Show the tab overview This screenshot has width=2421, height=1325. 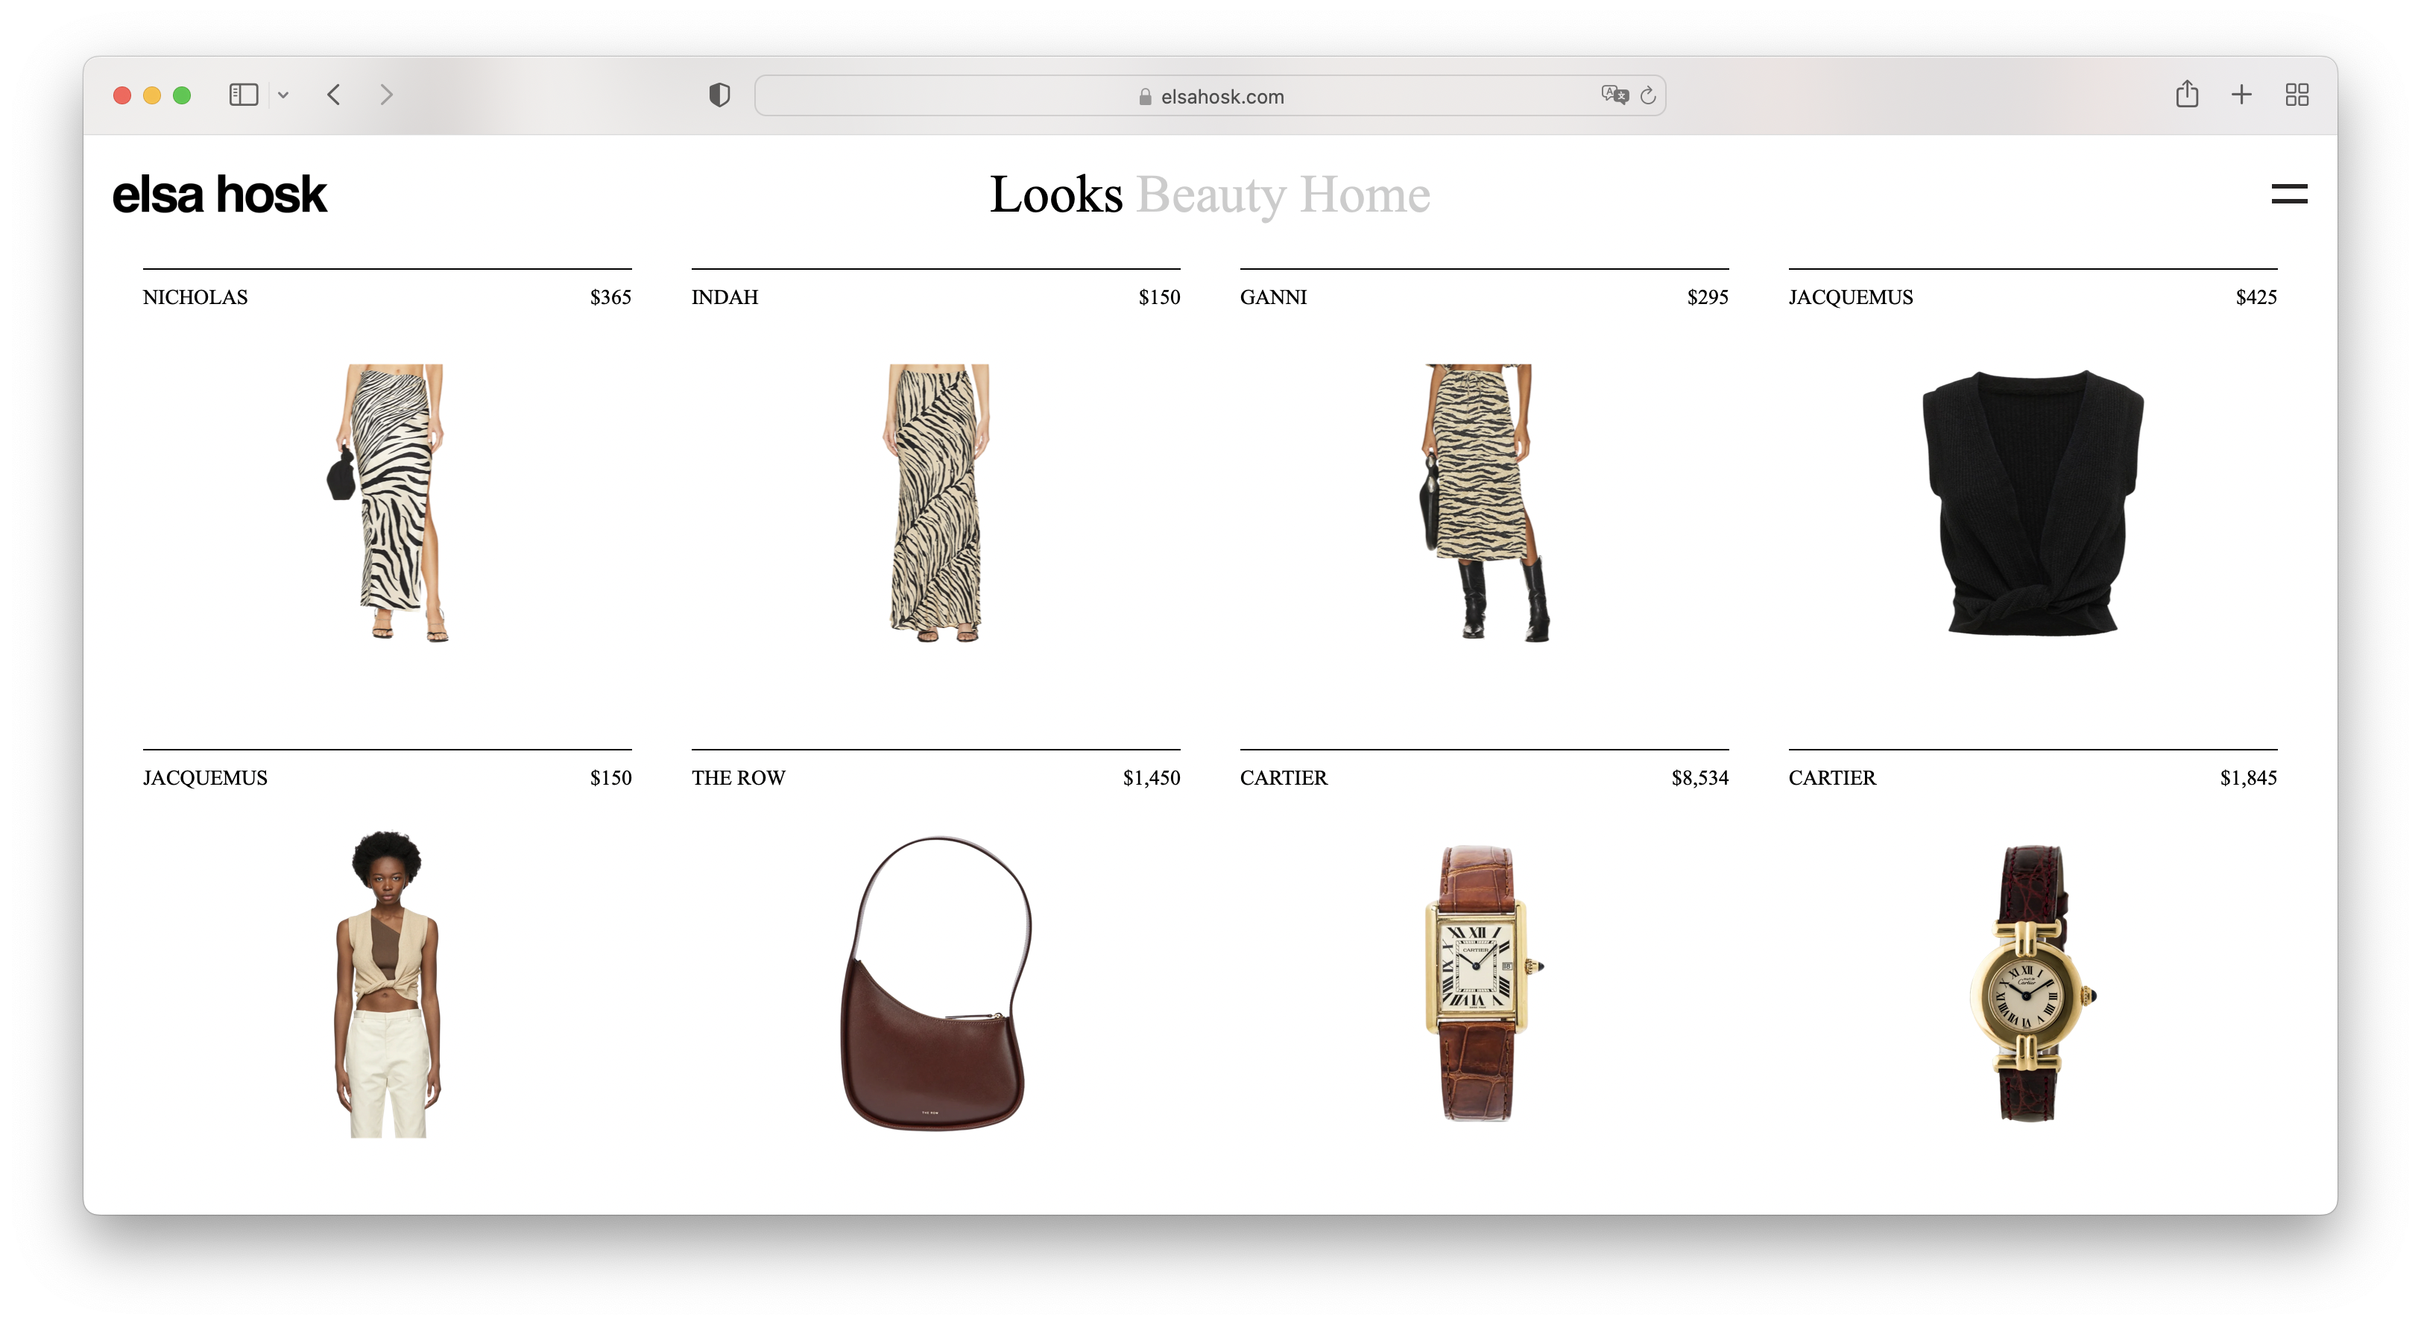click(2297, 95)
